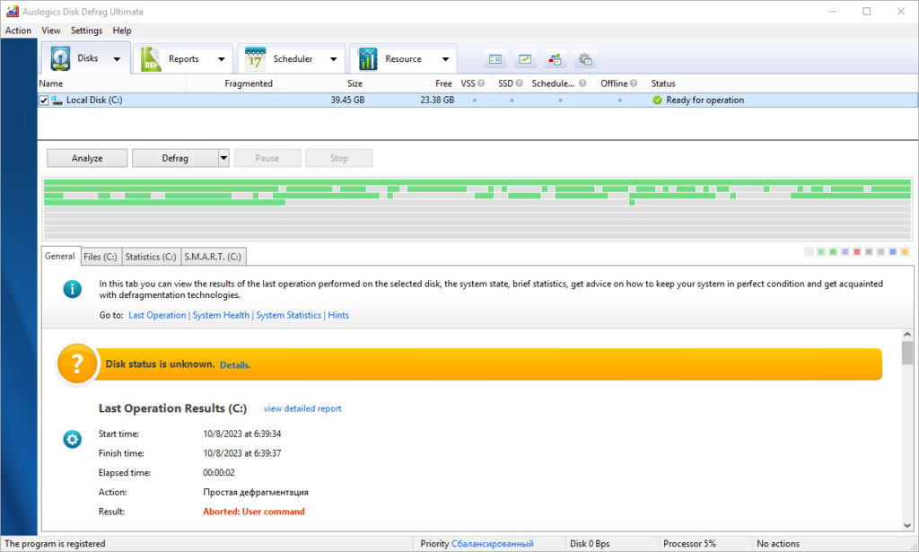Viewport: 919px width, 552px height.
Task: Click the Defrag button
Action: 175,158
